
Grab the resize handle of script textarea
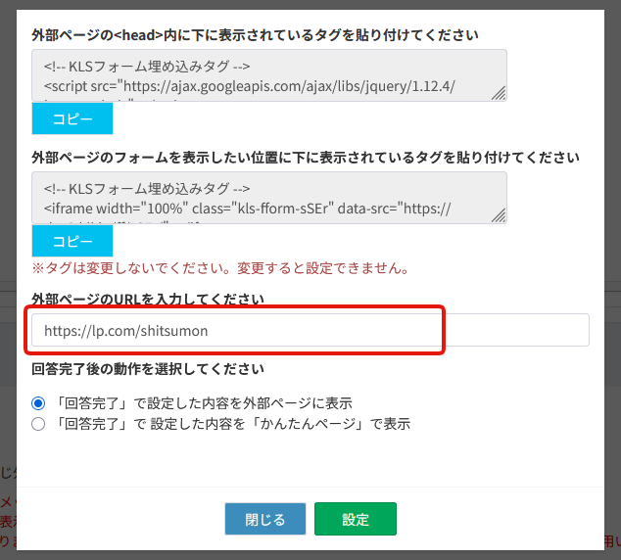tap(499, 93)
